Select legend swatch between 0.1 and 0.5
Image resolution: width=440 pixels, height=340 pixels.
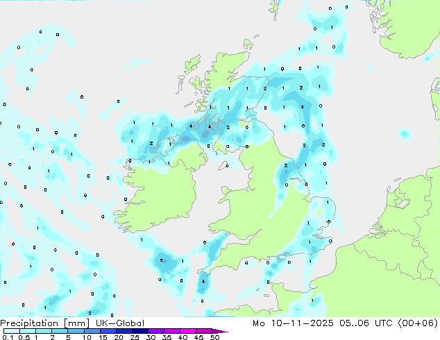pos(12,331)
